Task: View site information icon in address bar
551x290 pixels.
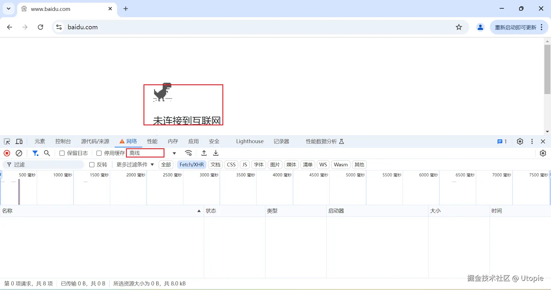Action: coord(59,27)
